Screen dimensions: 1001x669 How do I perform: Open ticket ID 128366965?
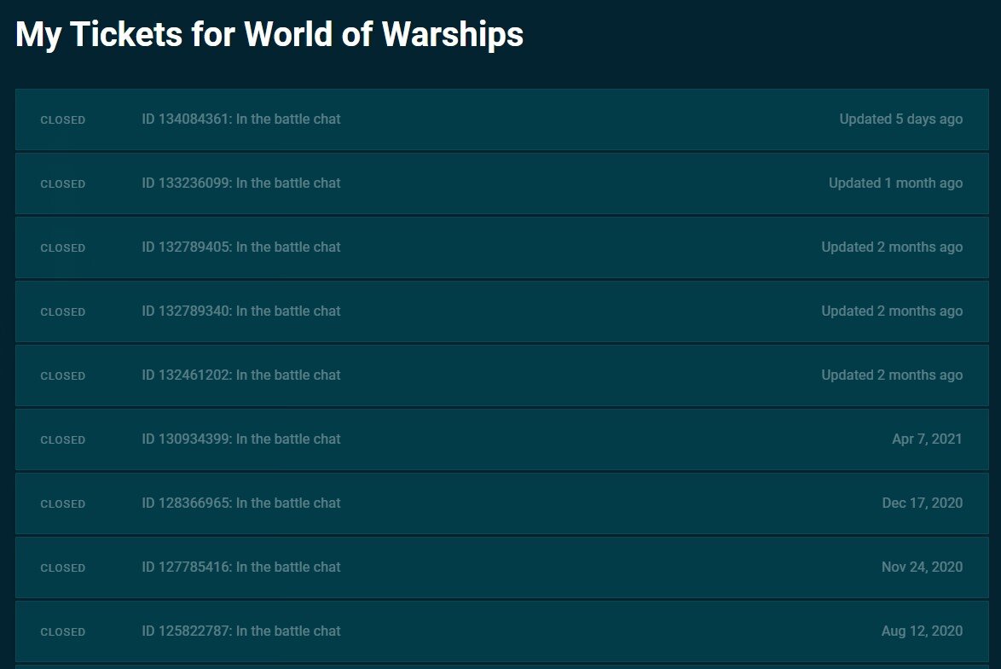[x=241, y=503]
